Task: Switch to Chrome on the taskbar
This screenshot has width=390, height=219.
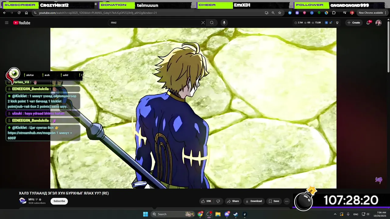Action: pyautogui.click(x=200, y=214)
